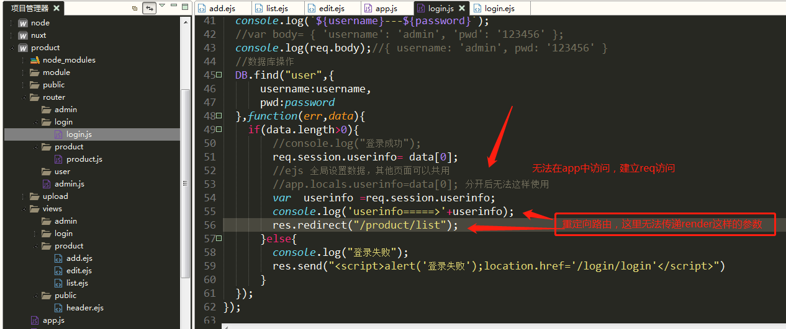Click the JS file icon of admin.js
Viewport: 786px width, 329px height.
[47, 184]
